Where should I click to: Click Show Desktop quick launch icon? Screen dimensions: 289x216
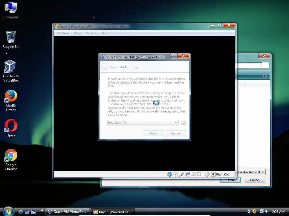point(27,212)
